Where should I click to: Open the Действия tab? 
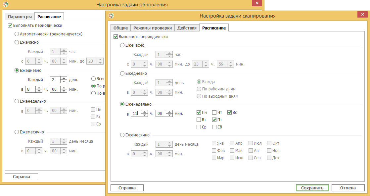click(187, 28)
